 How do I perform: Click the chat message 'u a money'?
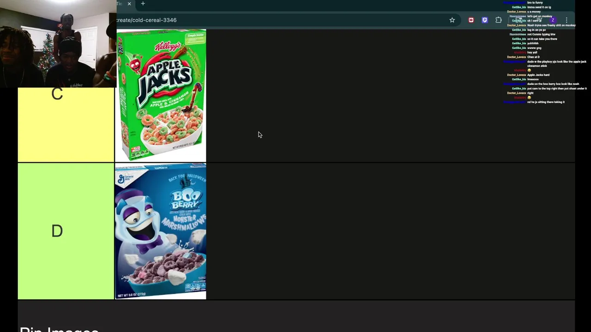(534, 12)
